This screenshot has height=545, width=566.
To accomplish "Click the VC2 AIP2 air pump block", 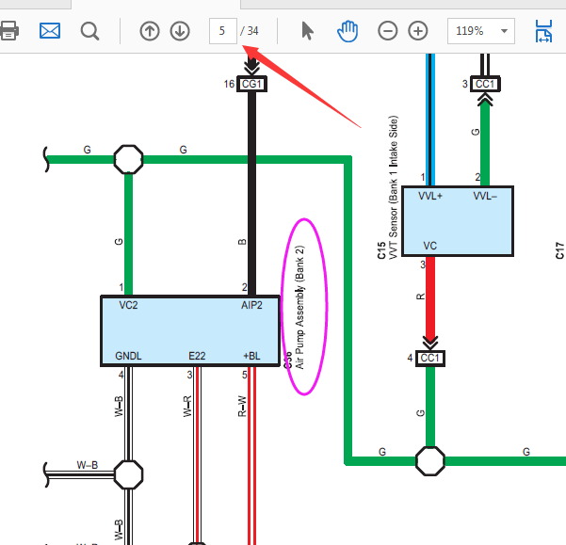I will pyautogui.click(x=190, y=330).
